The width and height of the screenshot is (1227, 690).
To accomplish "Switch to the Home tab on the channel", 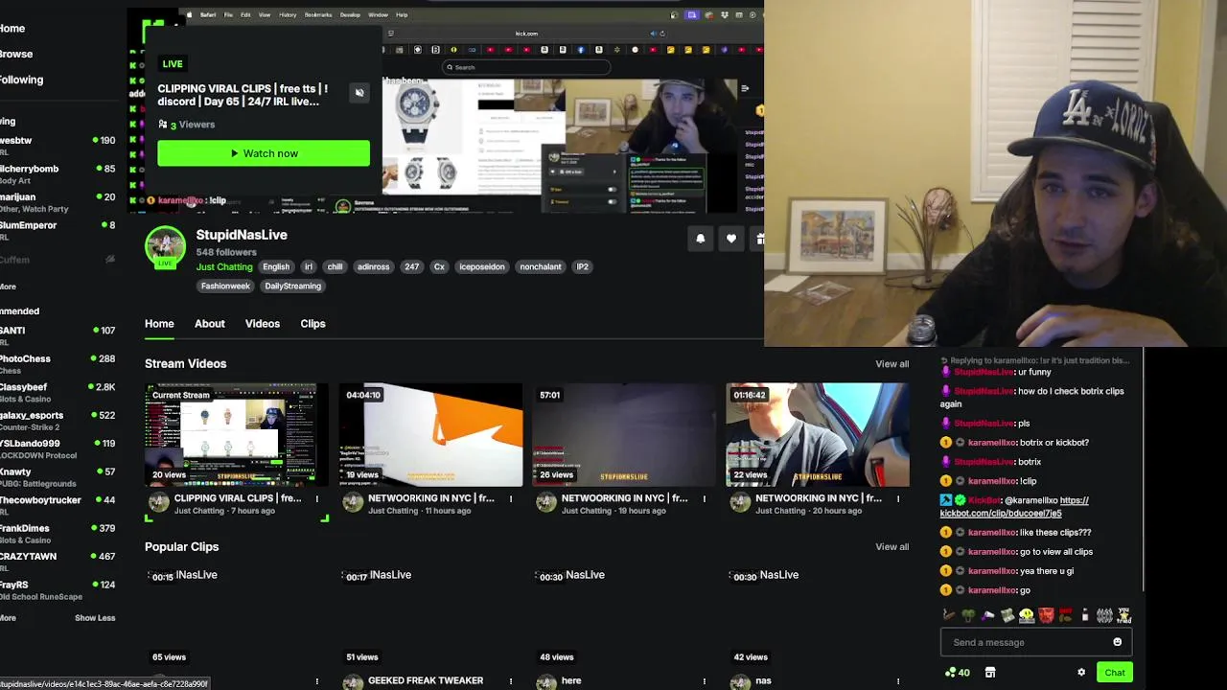I will (159, 324).
